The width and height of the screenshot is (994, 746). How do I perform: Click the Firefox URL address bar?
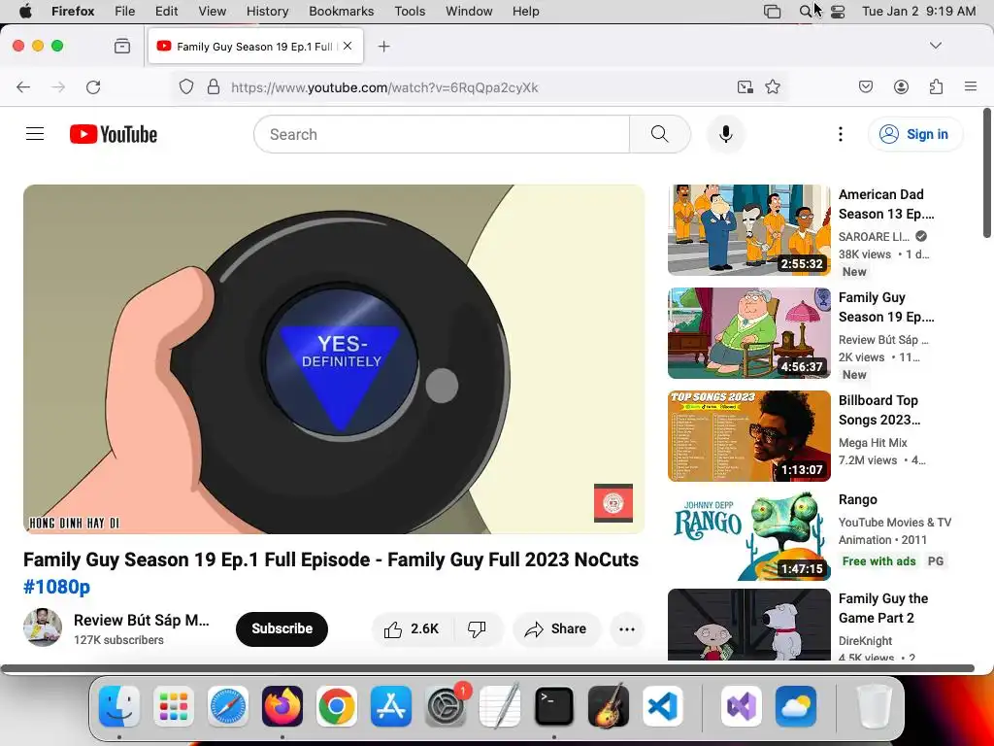(x=479, y=86)
